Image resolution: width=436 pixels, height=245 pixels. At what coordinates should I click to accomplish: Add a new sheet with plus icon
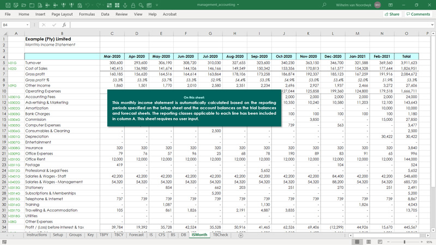(x=241, y=235)
